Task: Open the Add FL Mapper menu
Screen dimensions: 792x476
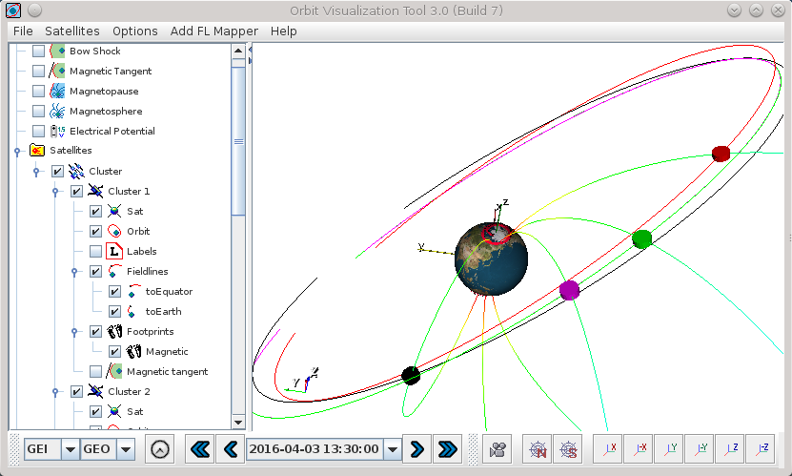Action: coord(214,31)
